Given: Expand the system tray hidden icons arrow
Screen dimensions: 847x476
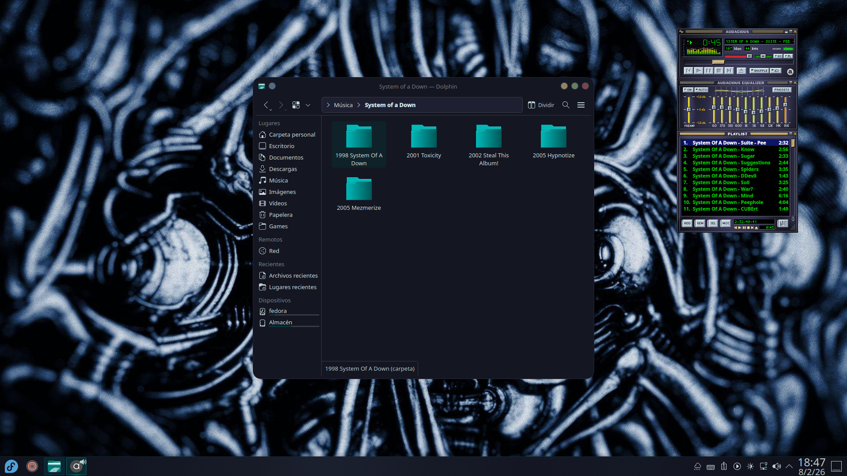Looking at the screenshot, I should click(789, 466).
